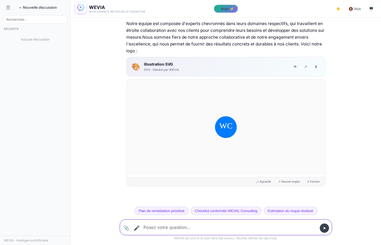Toggle the Voix voice mode

[x=355, y=9]
